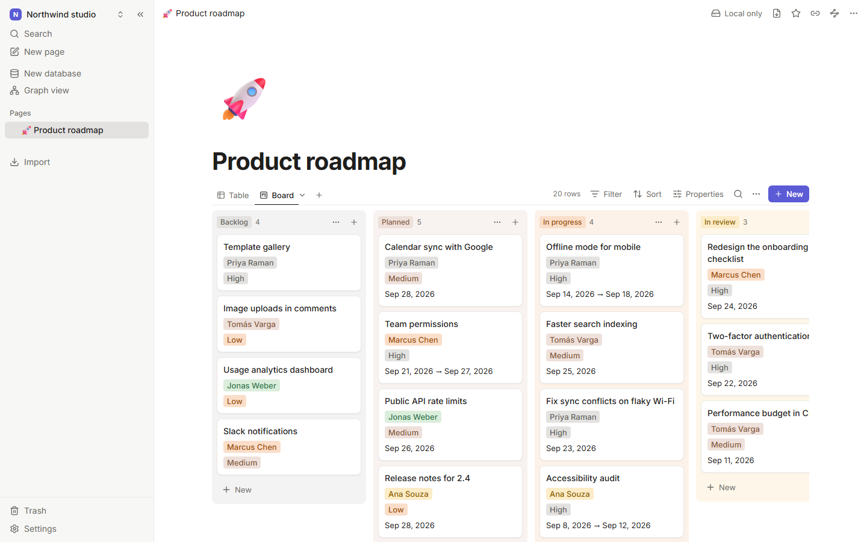The height and width of the screenshot is (542, 867).
Task: Click the Local only status indicator
Action: tap(736, 13)
